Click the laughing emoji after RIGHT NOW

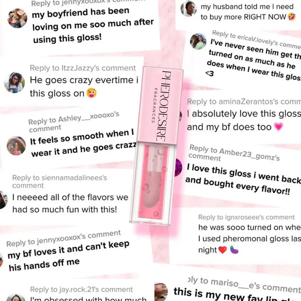292,17
